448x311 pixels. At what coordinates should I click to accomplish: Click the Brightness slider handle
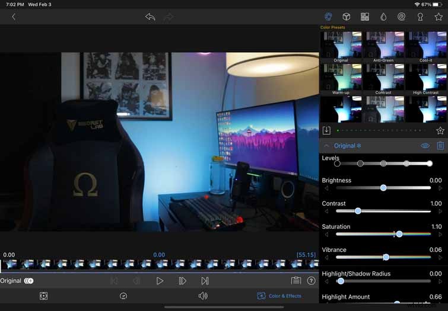pyautogui.click(x=383, y=188)
